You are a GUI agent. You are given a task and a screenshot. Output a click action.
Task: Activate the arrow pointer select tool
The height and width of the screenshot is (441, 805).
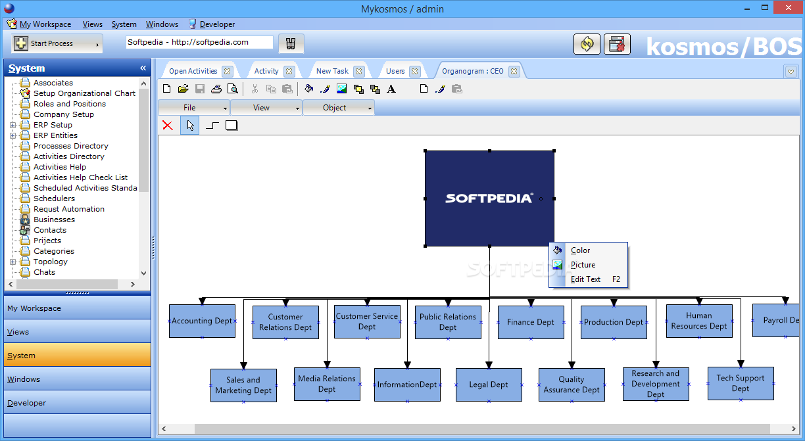[190, 126]
